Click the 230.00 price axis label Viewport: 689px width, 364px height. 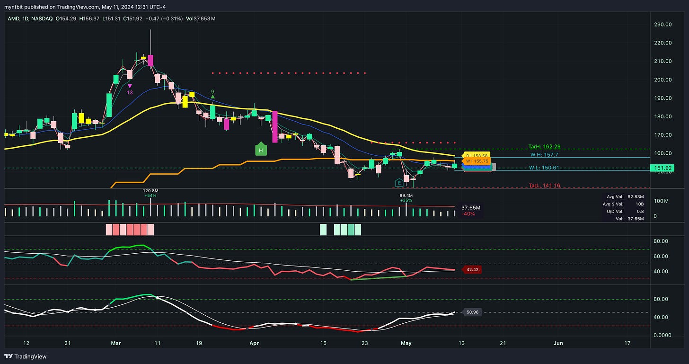(x=662, y=24)
